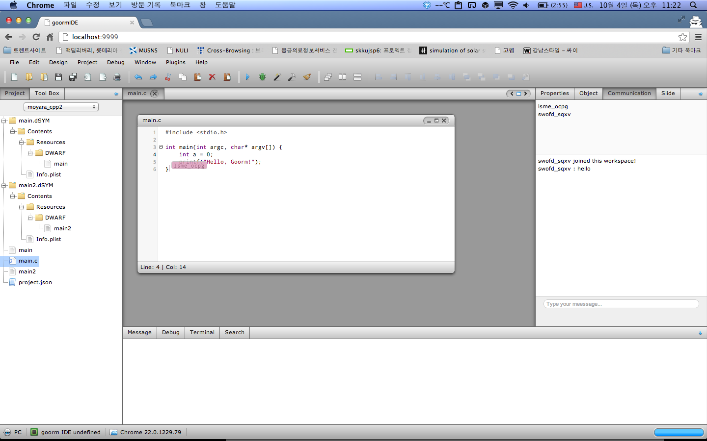Collapse the main.dSYM folder tree
The image size is (707, 441).
pos(5,120)
